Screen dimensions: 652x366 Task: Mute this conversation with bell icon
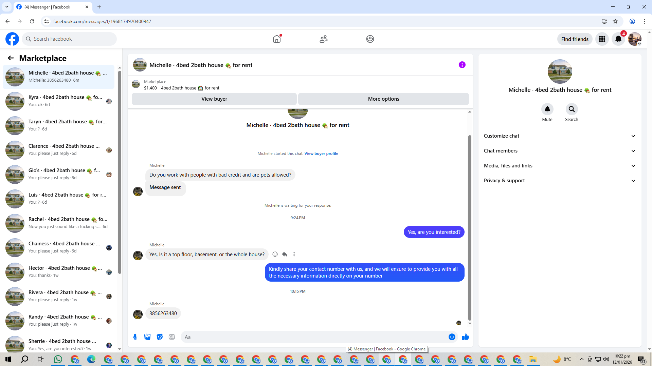point(547,109)
